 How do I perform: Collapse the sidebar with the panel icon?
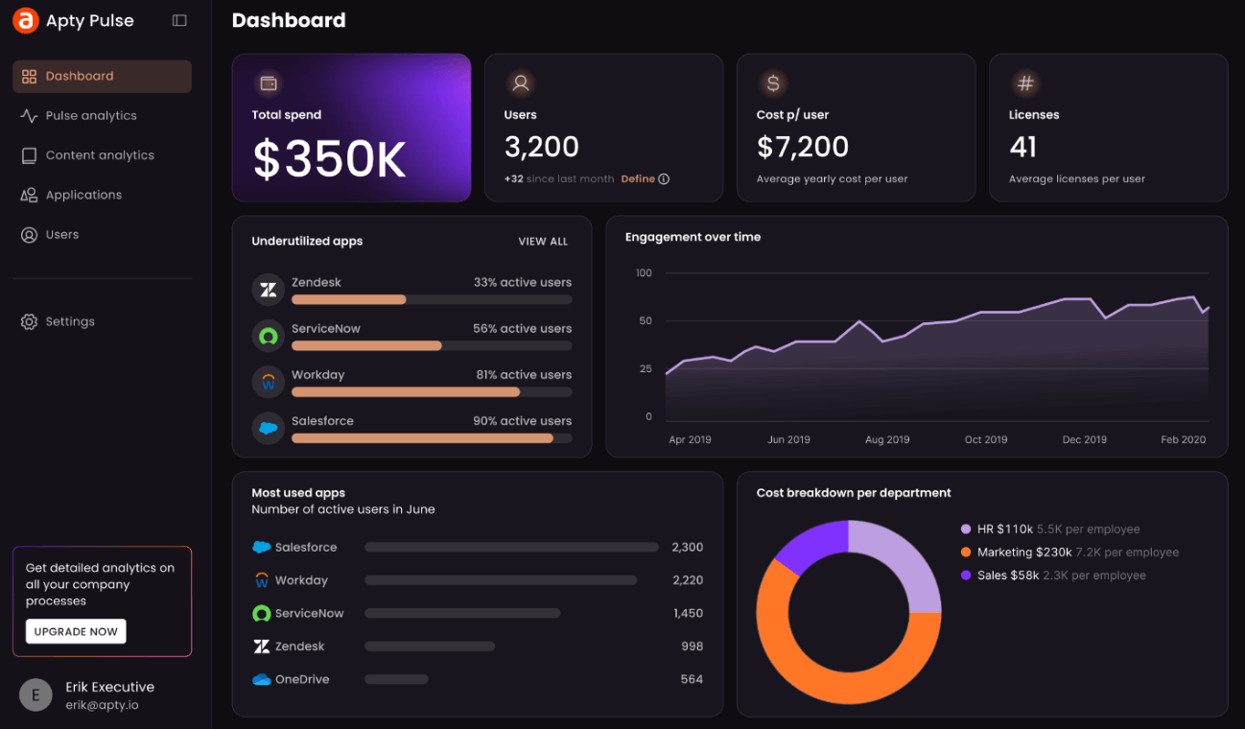coord(179,19)
